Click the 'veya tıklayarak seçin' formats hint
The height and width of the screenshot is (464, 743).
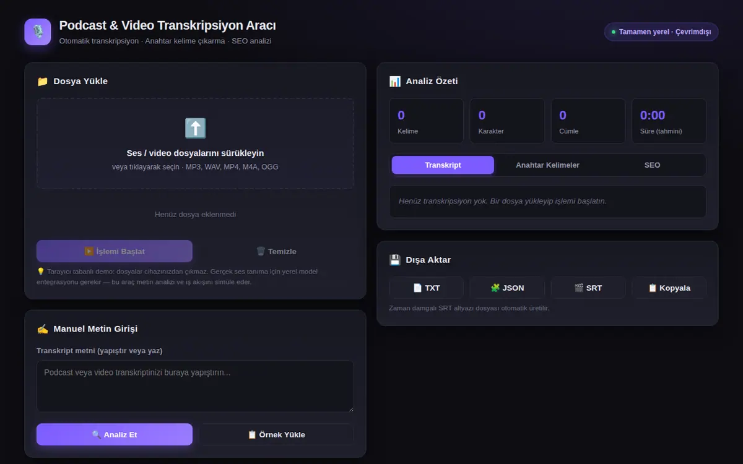[195, 167]
